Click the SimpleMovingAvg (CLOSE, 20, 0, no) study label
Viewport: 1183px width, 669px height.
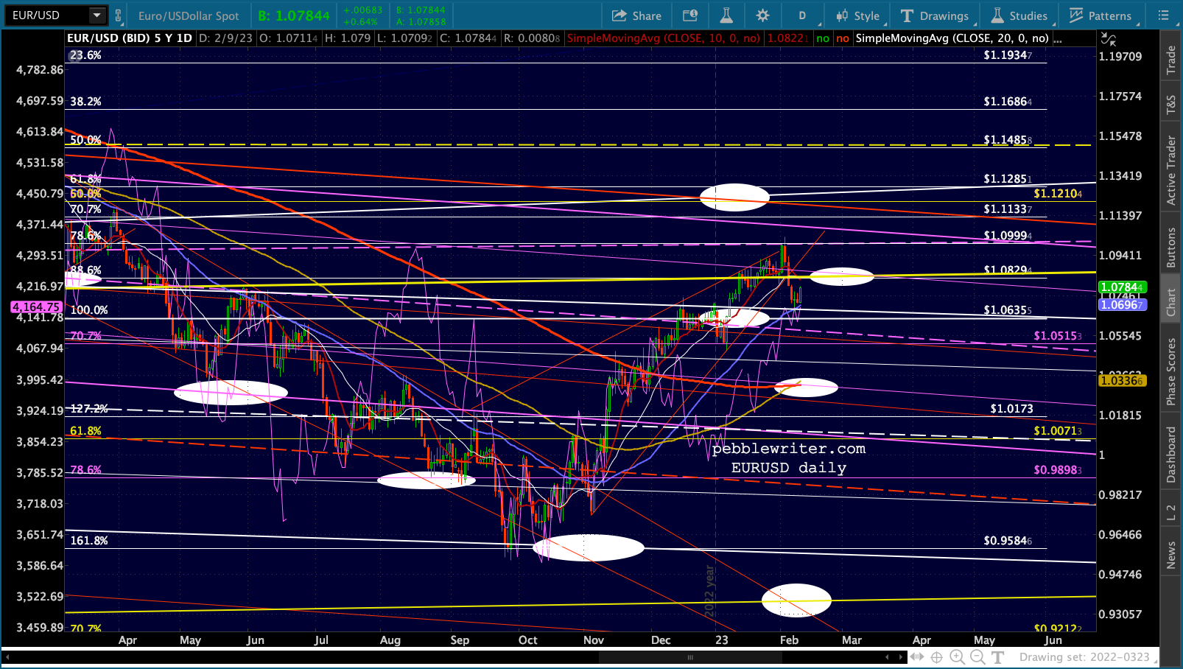(x=952, y=38)
